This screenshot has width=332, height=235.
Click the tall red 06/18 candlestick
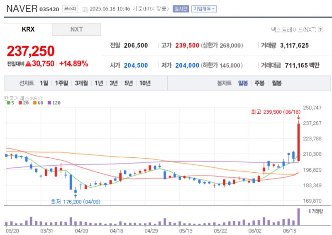(x=298, y=142)
